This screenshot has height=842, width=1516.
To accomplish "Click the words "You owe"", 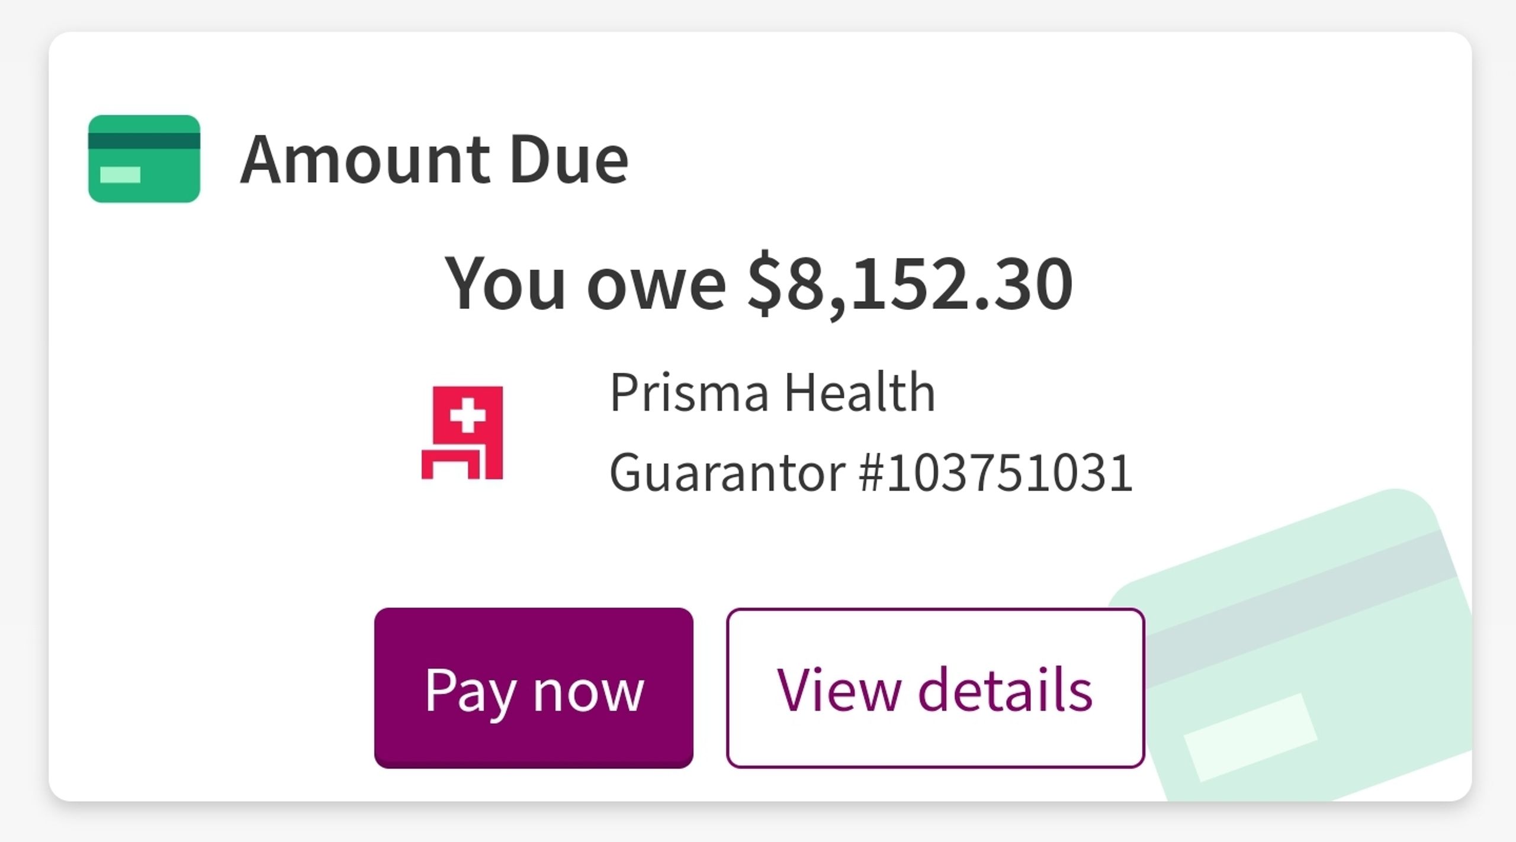I will pos(585,282).
